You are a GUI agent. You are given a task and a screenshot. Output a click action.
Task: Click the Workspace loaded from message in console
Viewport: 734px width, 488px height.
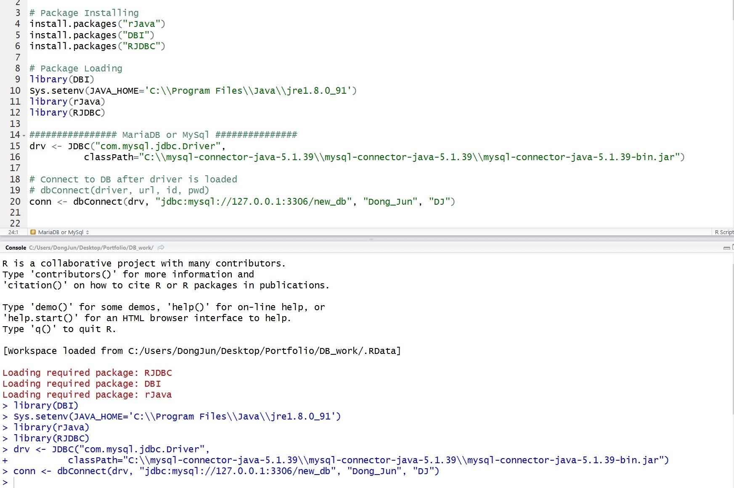coord(202,351)
